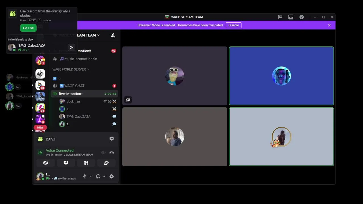Open the invite people icon beside server name
This screenshot has height=204, width=363.
pos(113,35)
